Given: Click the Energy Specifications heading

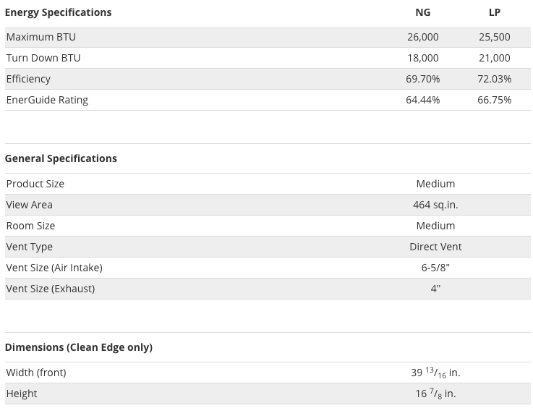Looking at the screenshot, I should pos(58,12).
